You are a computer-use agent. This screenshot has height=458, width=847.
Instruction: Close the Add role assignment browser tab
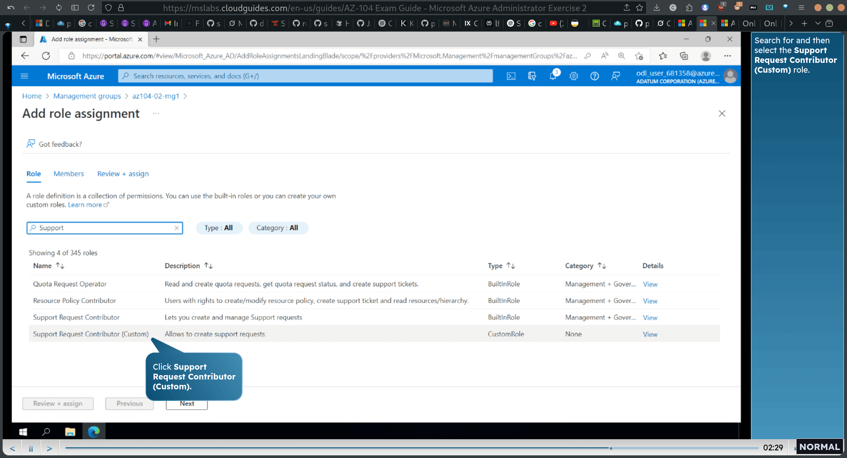(x=140, y=39)
